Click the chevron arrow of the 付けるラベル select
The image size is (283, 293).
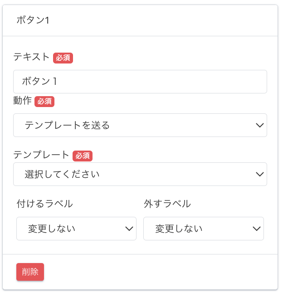click(129, 229)
